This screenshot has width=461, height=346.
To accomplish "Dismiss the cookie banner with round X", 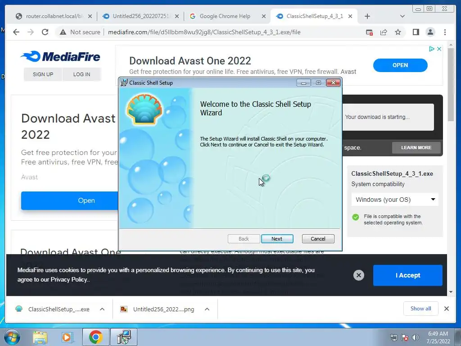I will click(358, 275).
